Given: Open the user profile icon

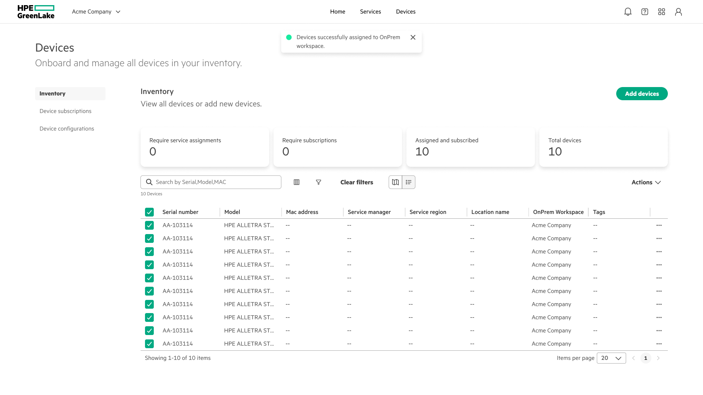Looking at the screenshot, I should click(x=678, y=12).
